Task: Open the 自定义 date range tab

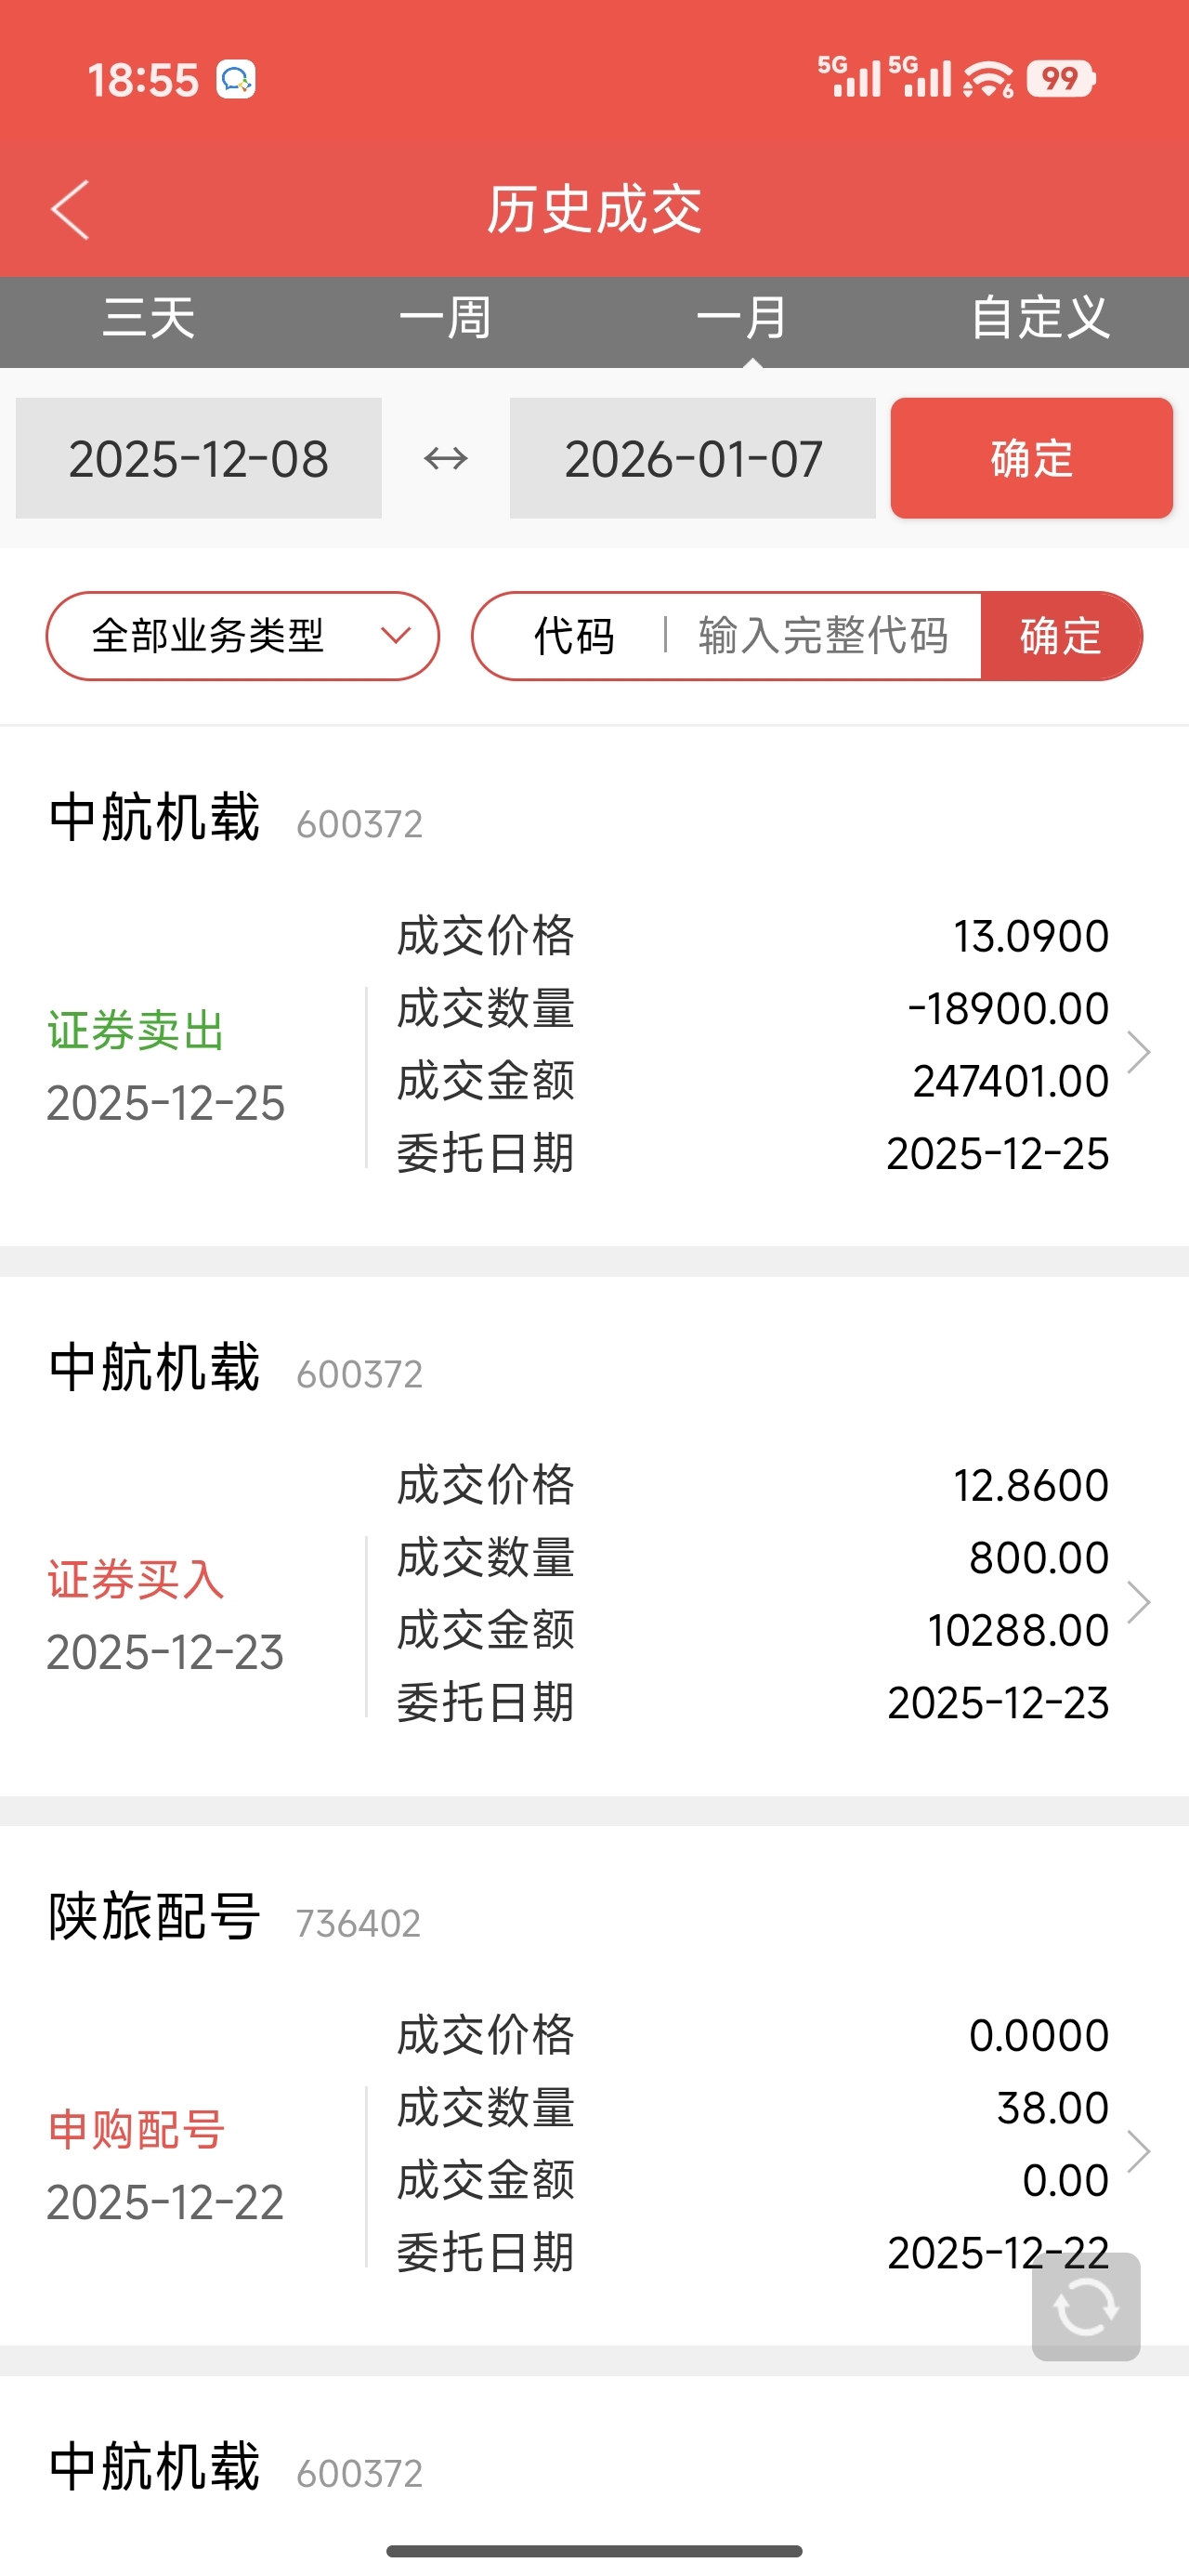Action: 1040,319
